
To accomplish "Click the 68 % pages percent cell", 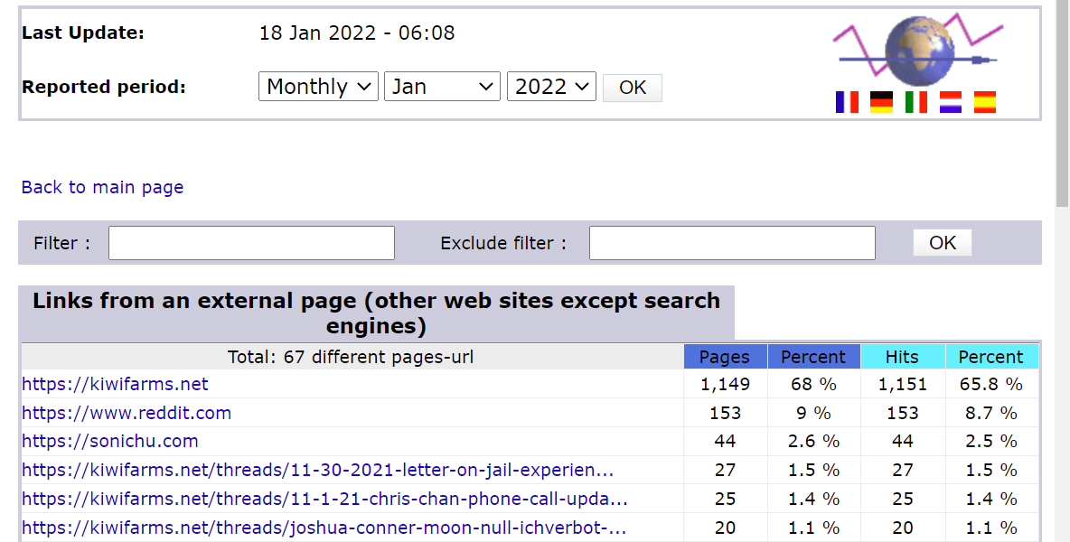I will point(813,385).
